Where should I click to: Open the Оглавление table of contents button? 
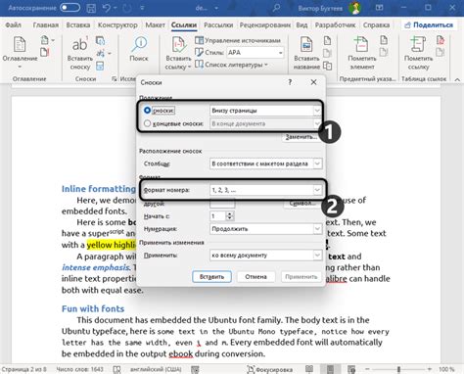[x=20, y=52]
